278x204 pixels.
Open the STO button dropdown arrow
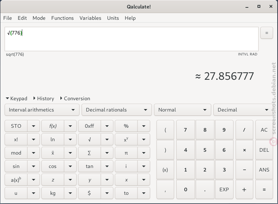pyautogui.click(x=34, y=126)
